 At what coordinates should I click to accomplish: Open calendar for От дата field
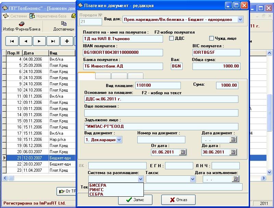(x=183, y=152)
